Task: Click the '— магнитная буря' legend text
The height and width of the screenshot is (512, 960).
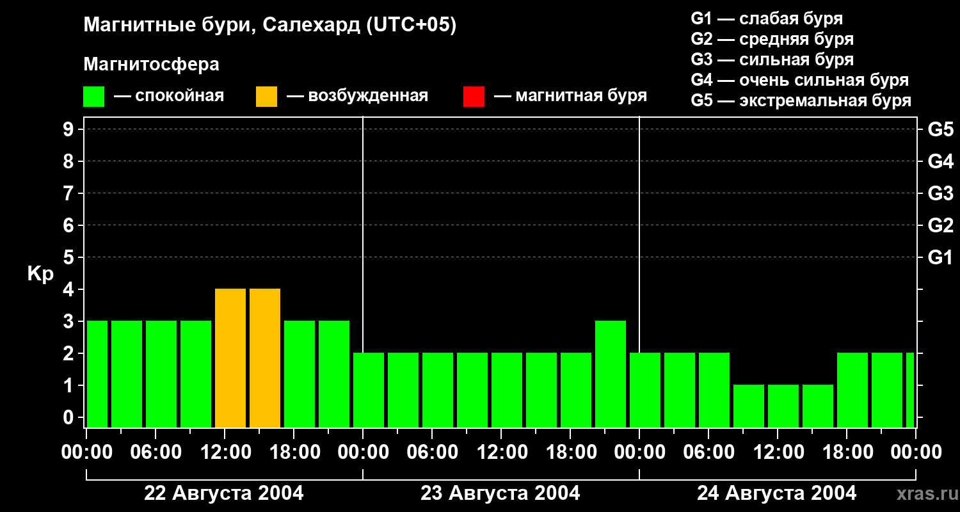Action: 571,97
